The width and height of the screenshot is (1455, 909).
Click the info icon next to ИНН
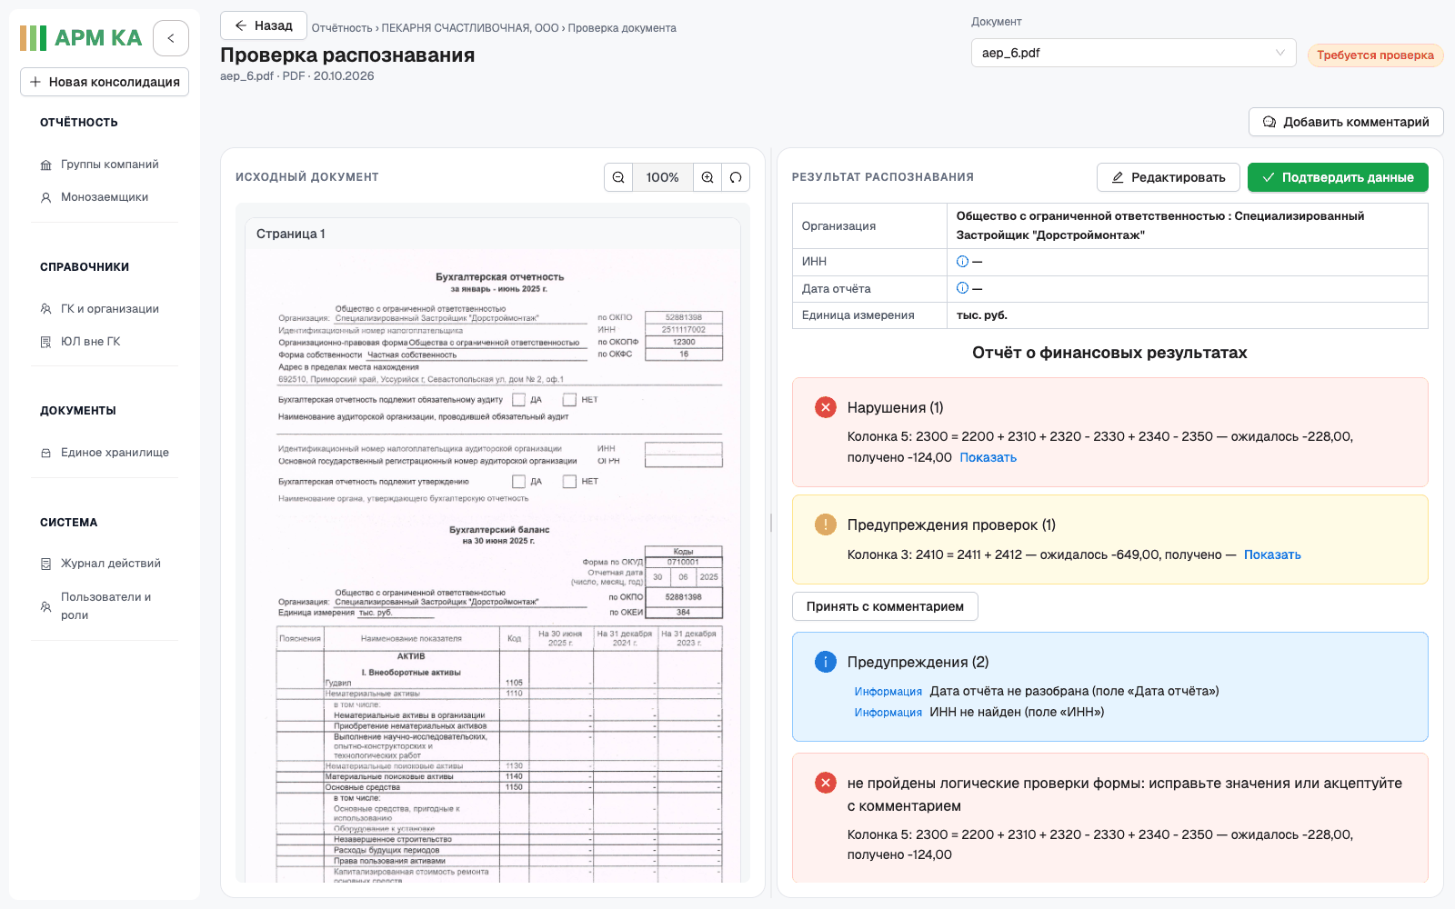tap(962, 262)
